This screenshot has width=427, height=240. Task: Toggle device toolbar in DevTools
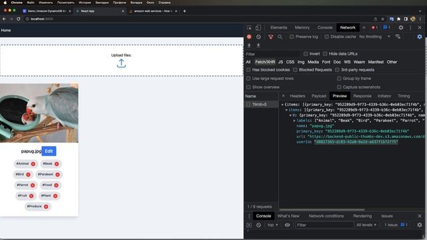[x=258, y=28]
